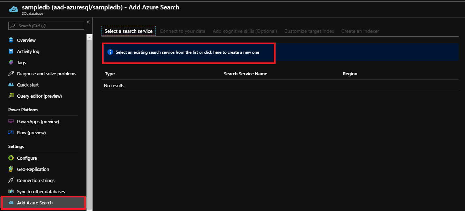
Task: Open Geo-Replication settings
Action: 34,169
